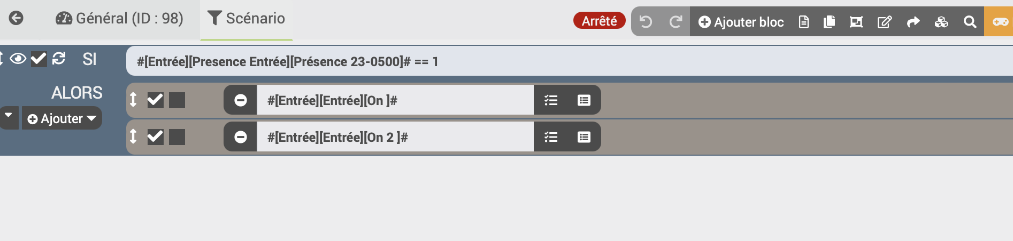This screenshot has height=241, width=1013.
Task: Expand the Ajouter dropdown under ALORS
Action: coord(62,118)
